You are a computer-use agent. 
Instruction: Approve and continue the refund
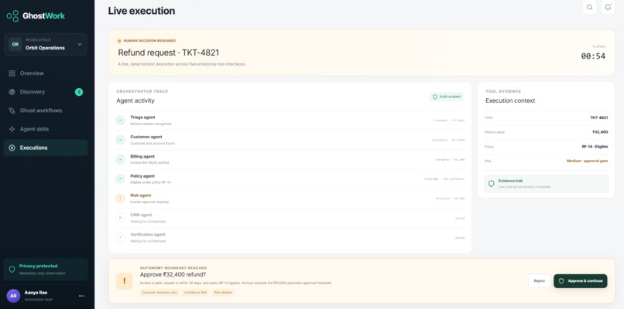pyautogui.click(x=580, y=280)
